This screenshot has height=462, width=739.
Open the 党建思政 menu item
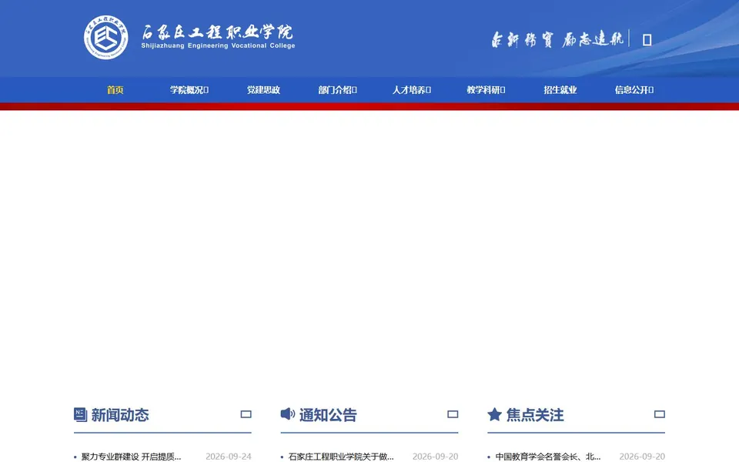[x=263, y=90]
